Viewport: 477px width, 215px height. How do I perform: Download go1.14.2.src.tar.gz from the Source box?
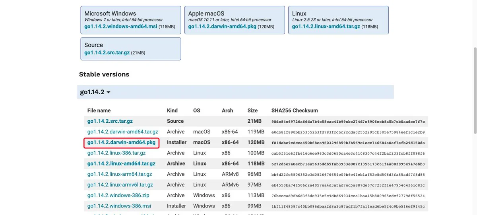[107, 53]
